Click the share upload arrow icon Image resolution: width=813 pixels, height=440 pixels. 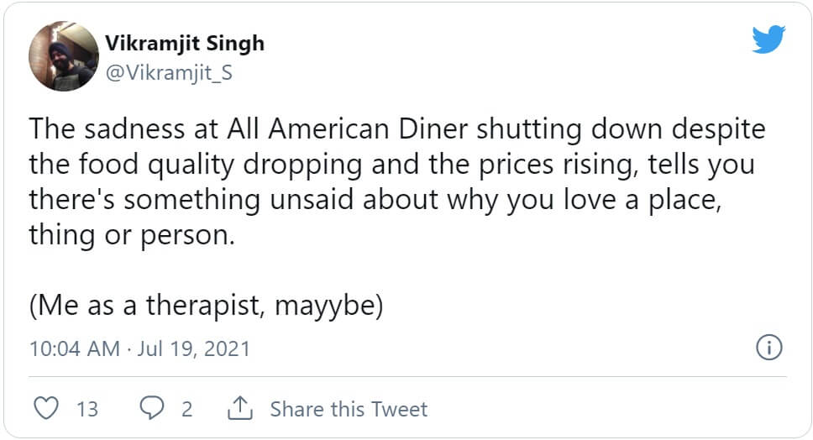(x=240, y=409)
